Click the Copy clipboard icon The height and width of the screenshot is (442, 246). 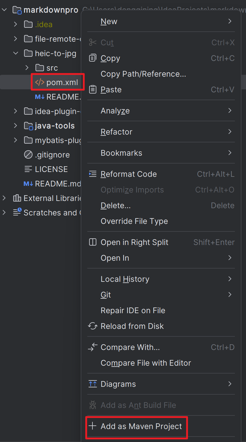(x=93, y=58)
